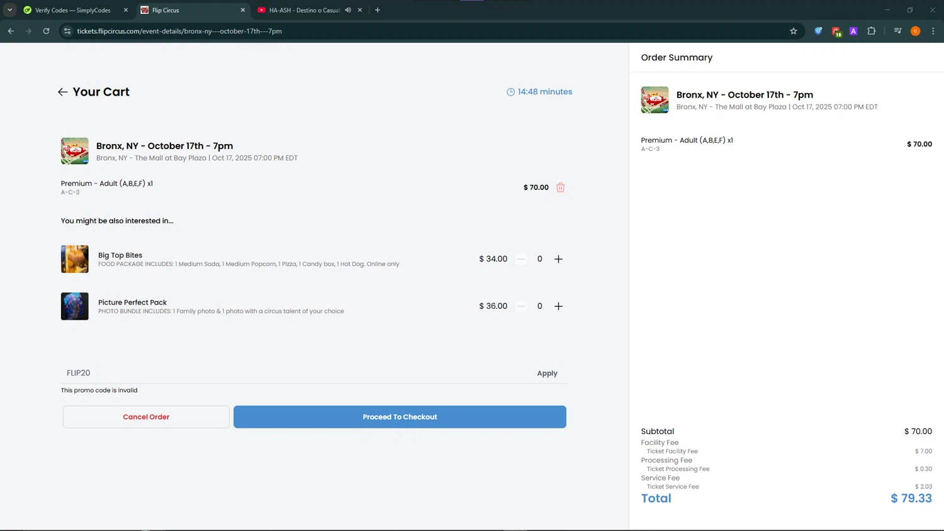View site information icon in address bar
944x531 pixels.
tap(67, 31)
